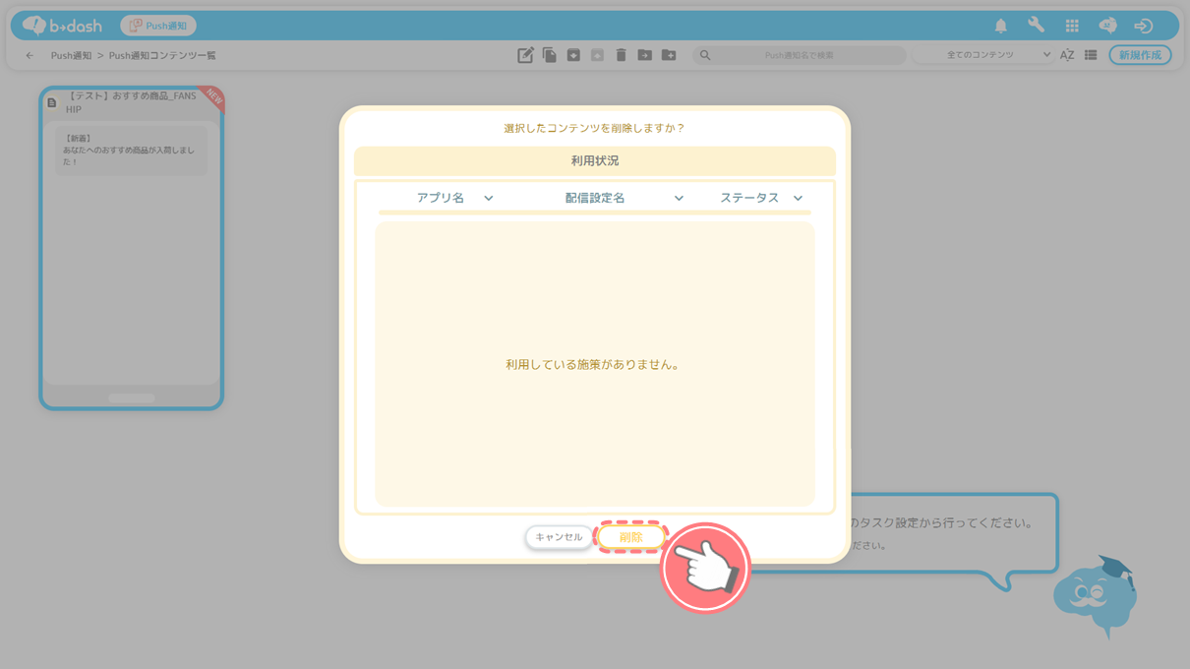The height and width of the screenshot is (669, 1190).
Task: Expand the ステータス column dropdown
Action: pos(798,198)
